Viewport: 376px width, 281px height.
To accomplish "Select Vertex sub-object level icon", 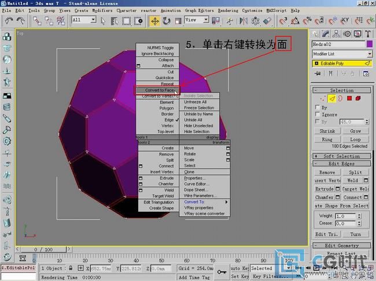I will tap(323, 99).
